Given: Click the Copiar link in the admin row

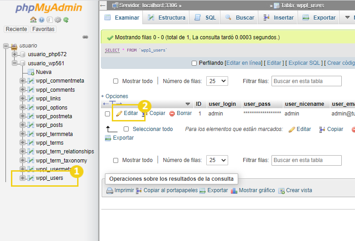Looking at the screenshot, I should point(157,113).
